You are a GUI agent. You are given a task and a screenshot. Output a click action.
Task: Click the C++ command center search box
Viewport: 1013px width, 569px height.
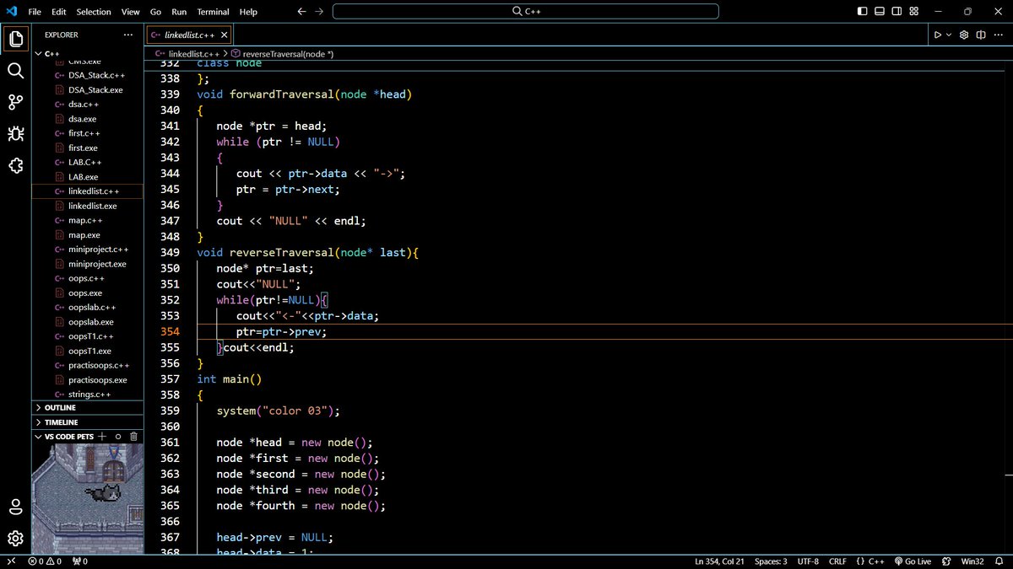526,12
